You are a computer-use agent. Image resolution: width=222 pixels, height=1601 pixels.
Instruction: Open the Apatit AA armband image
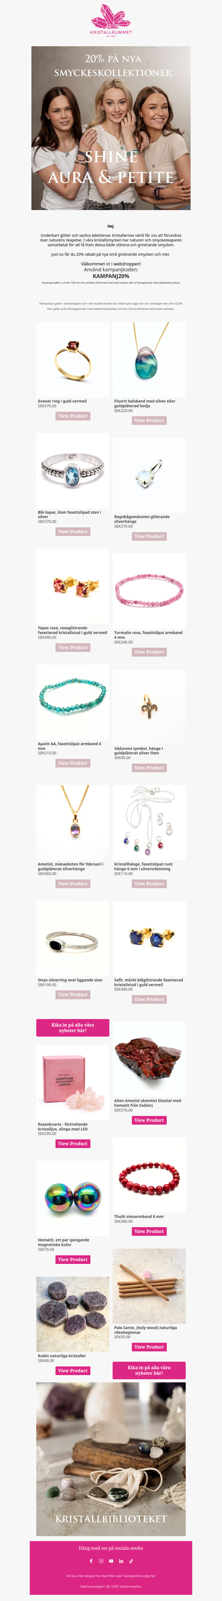point(73,702)
